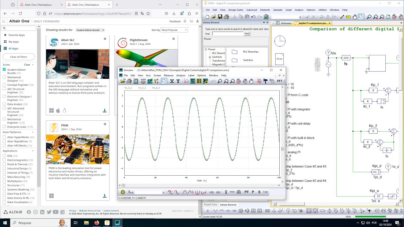The image size is (404, 227).
Task: Save the PSIM schematic with disk icon
Action: coord(220,17)
